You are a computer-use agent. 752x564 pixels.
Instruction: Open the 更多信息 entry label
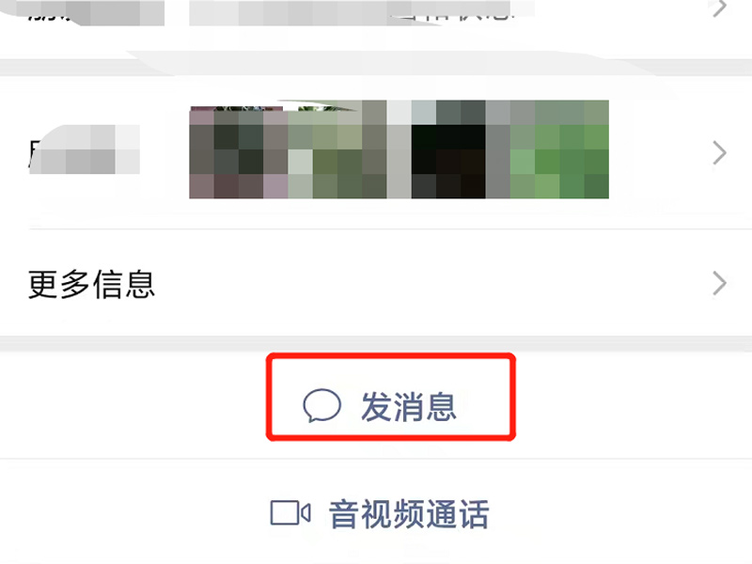(91, 285)
